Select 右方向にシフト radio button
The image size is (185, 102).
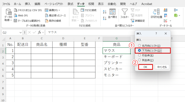(x=139, y=46)
